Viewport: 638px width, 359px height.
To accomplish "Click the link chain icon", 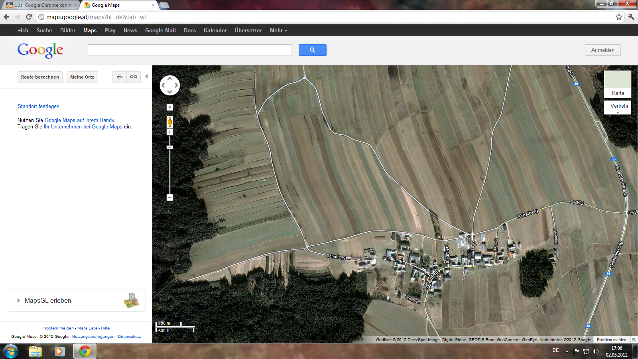I will point(134,77).
